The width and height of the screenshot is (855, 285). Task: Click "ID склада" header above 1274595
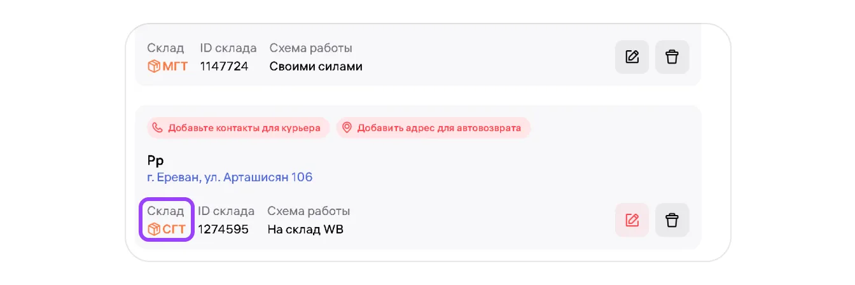[226, 211]
